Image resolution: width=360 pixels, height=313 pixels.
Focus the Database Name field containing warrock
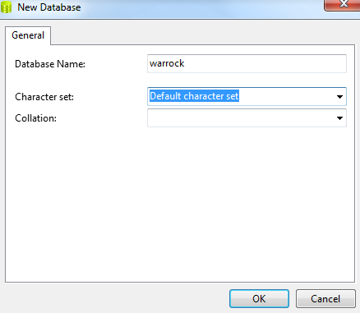pos(247,63)
